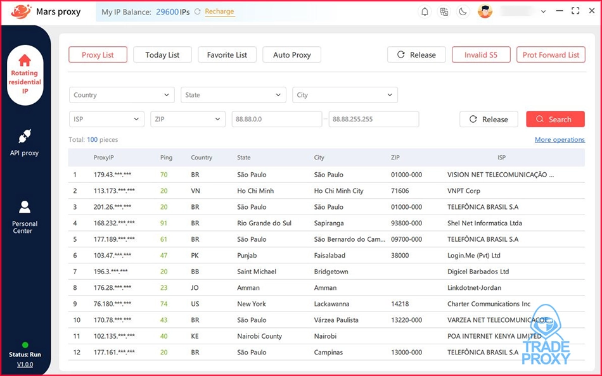
Task: Open the Auto Proxy tab
Action: [291, 55]
